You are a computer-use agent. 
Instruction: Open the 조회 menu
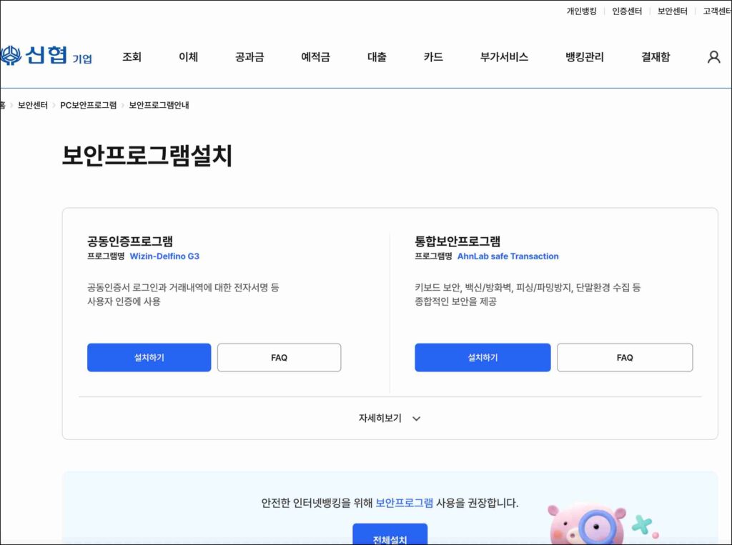[x=132, y=57]
